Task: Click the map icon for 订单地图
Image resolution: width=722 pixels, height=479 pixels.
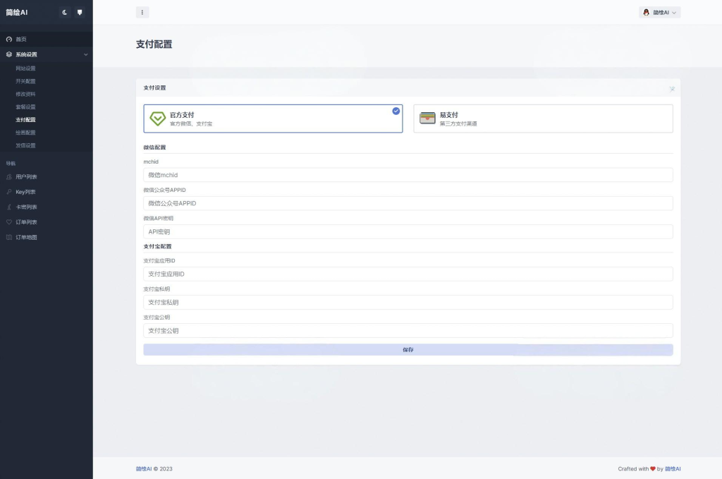Action: click(x=8, y=238)
